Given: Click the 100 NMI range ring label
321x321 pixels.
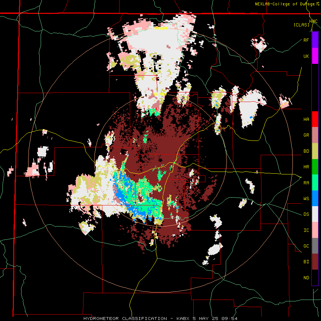Looking at the screenshot, I should coord(160,28).
